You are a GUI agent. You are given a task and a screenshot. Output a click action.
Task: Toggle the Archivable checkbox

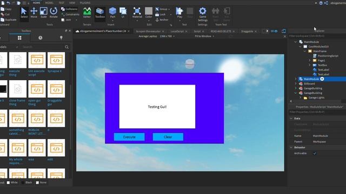coord(315,153)
